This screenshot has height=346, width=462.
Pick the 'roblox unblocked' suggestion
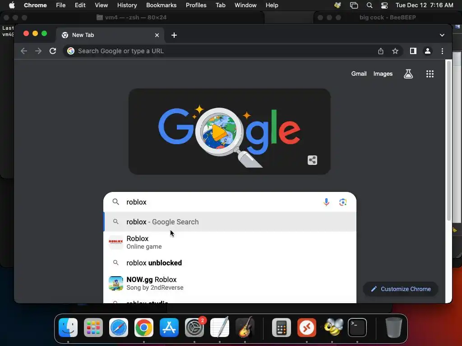click(230, 263)
